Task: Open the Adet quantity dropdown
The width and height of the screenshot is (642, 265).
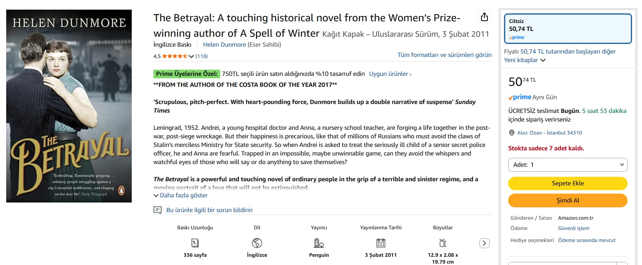Action: point(568,165)
